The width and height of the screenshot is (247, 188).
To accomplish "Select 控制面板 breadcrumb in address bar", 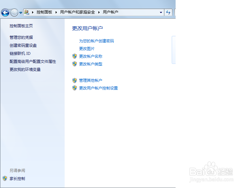I will tap(44, 12).
